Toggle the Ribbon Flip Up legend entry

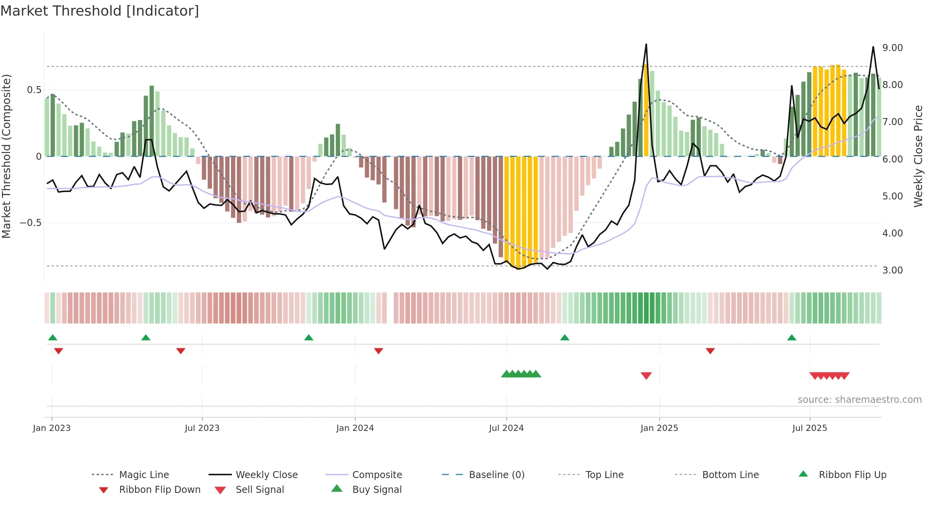point(842,475)
